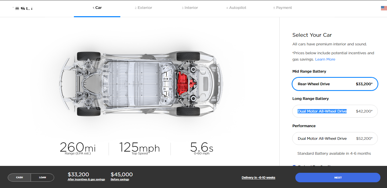Go to the Interior step tab
The width and height of the screenshot is (387, 188).
point(190,8)
